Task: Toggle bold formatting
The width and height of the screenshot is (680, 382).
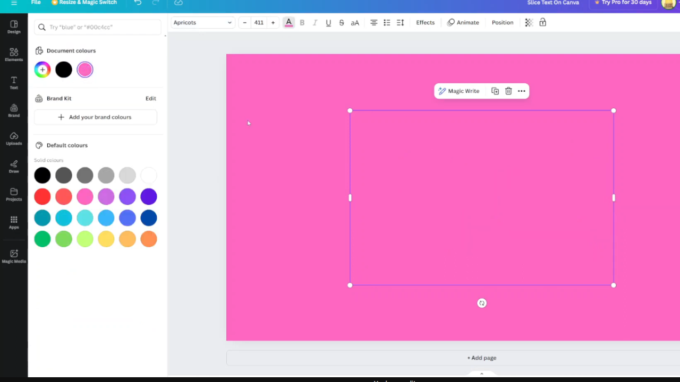Action: pyautogui.click(x=302, y=22)
